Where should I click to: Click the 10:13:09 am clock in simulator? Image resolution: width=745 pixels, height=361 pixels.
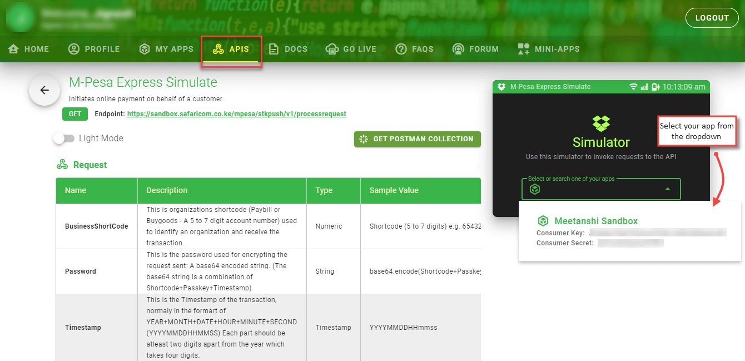(x=684, y=87)
